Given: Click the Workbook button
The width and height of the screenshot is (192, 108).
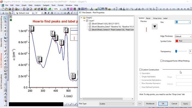Looking at the screenshot, I should [x=150, y=103].
